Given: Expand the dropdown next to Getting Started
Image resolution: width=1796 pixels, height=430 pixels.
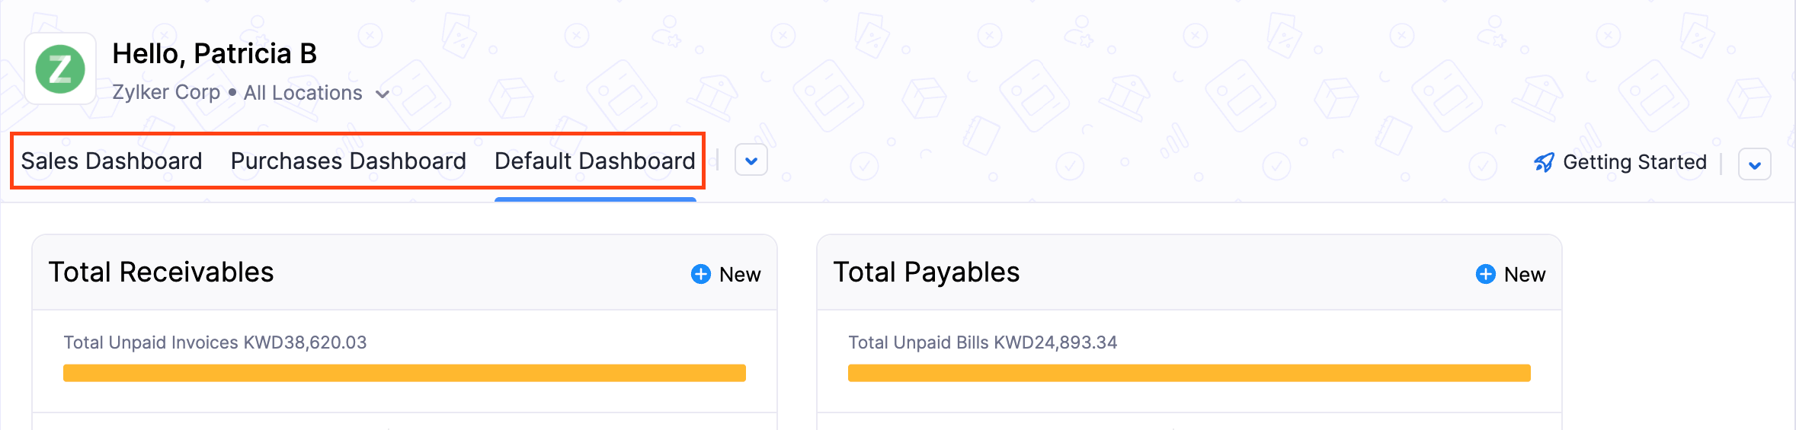Looking at the screenshot, I should coord(1754,164).
